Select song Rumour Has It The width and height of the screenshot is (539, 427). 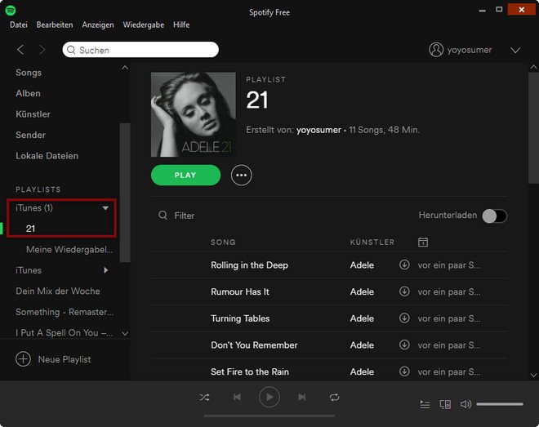(240, 291)
